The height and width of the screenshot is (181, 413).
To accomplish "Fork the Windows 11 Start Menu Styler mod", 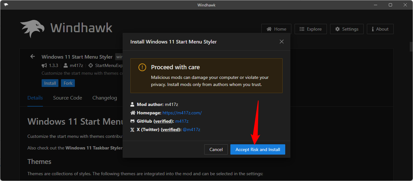I will [x=68, y=83].
